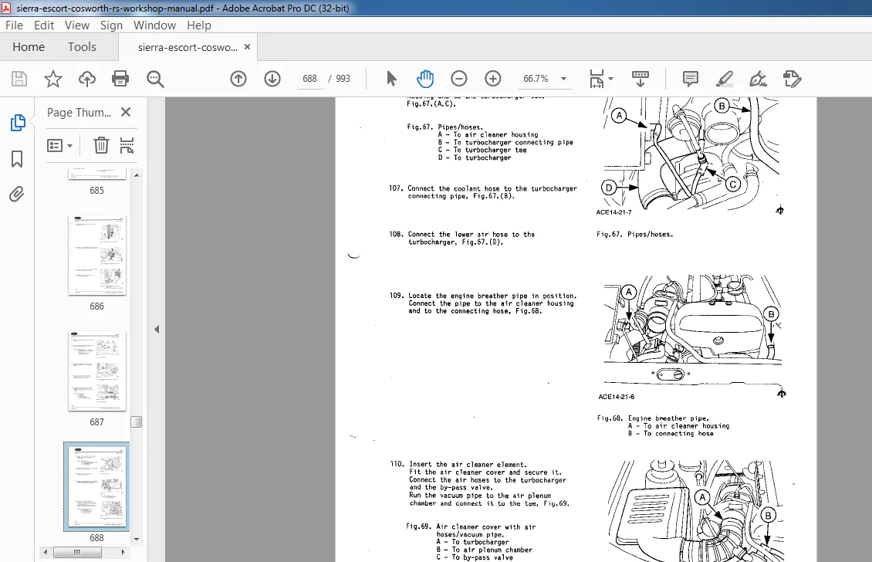Click the fit page width icon
872x562 pixels.
point(597,79)
